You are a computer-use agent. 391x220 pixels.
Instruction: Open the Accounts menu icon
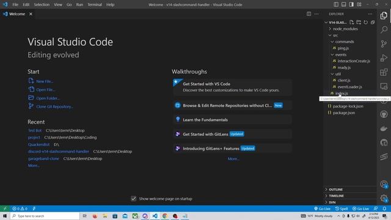coord(384,185)
